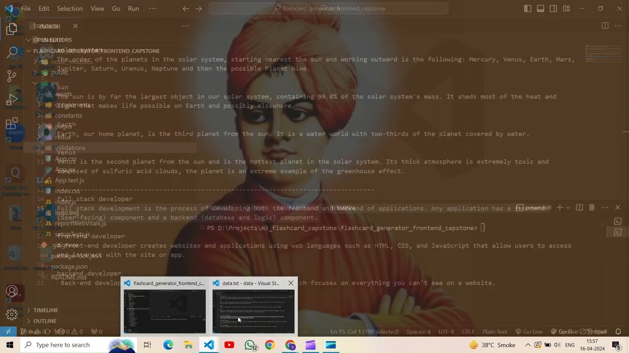The height and width of the screenshot is (353, 629).
Task: Click the Split Terminal icon
Action: point(579,208)
